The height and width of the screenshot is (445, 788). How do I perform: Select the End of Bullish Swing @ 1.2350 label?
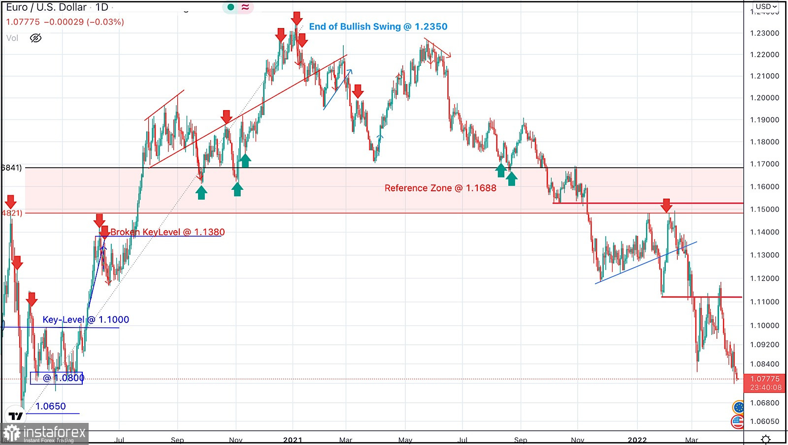pos(378,27)
